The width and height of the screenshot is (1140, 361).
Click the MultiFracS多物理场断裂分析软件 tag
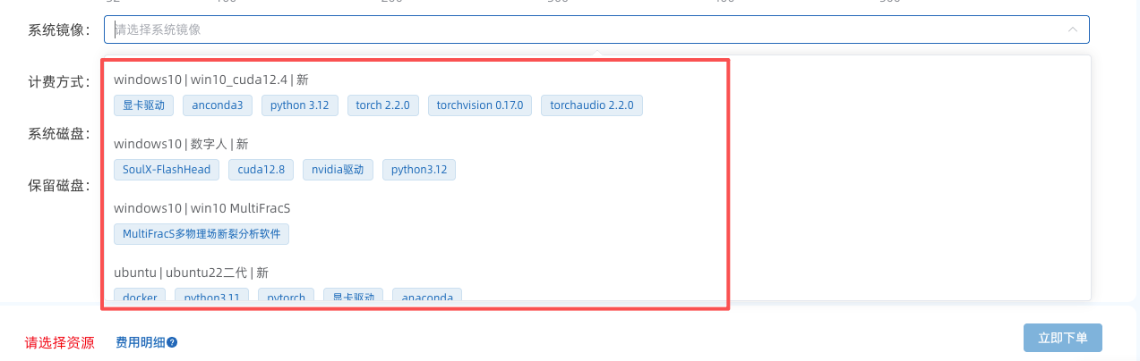coord(201,234)
